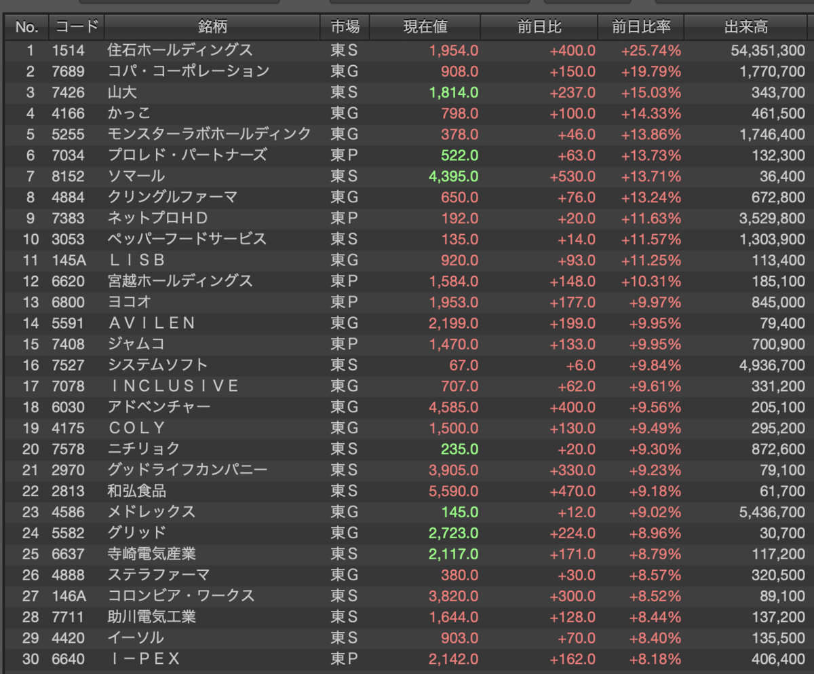Click the 和弘食品 stock name
Image resolution: width=814 pixels, height=674 pixels.
(137, 491)
